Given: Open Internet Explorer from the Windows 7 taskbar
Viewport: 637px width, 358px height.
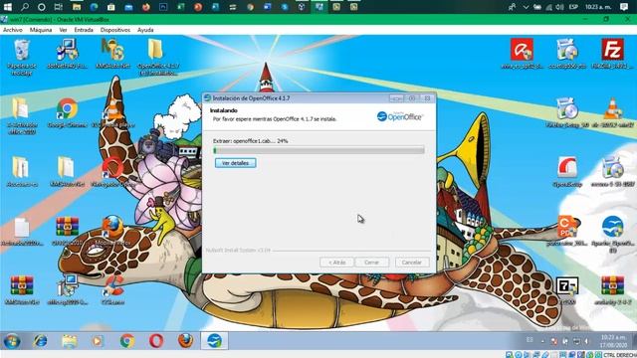Looking at the screenshot, I should (x=40, y=341).
